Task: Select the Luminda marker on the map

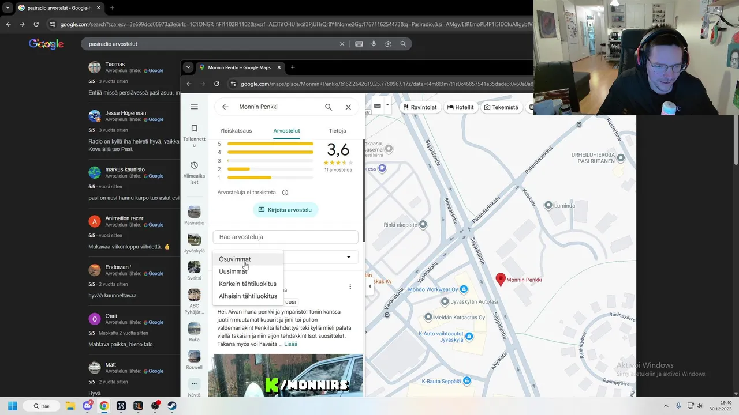Action: tap(548, 206)
